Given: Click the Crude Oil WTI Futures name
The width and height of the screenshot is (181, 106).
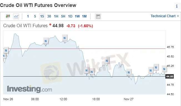Looking at the screenshot, I should tap(25, 26).
